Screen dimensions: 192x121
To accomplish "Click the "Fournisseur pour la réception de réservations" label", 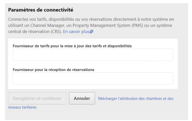I will pyautogui.click(x=54, y=70).
